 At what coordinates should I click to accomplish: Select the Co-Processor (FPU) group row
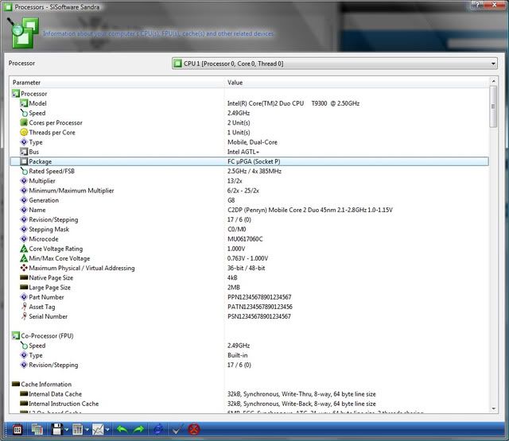[x=249, y=336]
